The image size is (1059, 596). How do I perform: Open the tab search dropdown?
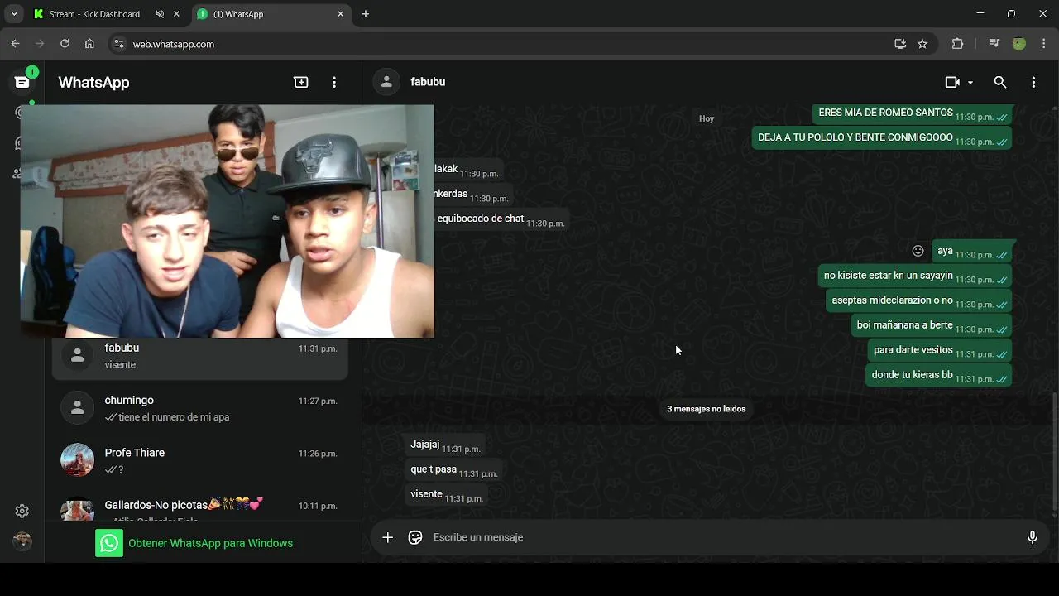click(x=14, y=14)
